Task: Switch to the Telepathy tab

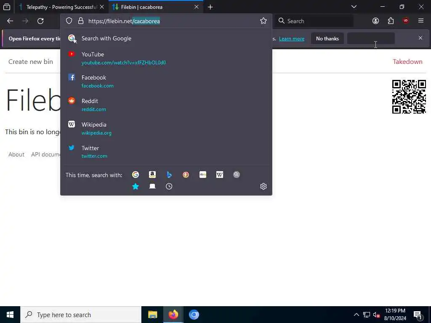Action: coord(62,7)
